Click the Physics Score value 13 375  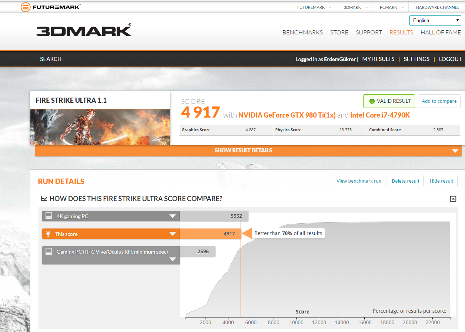click(345, 130)
